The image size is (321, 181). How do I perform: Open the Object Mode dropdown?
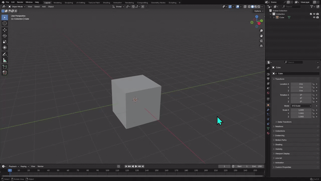tap(17, 7)
